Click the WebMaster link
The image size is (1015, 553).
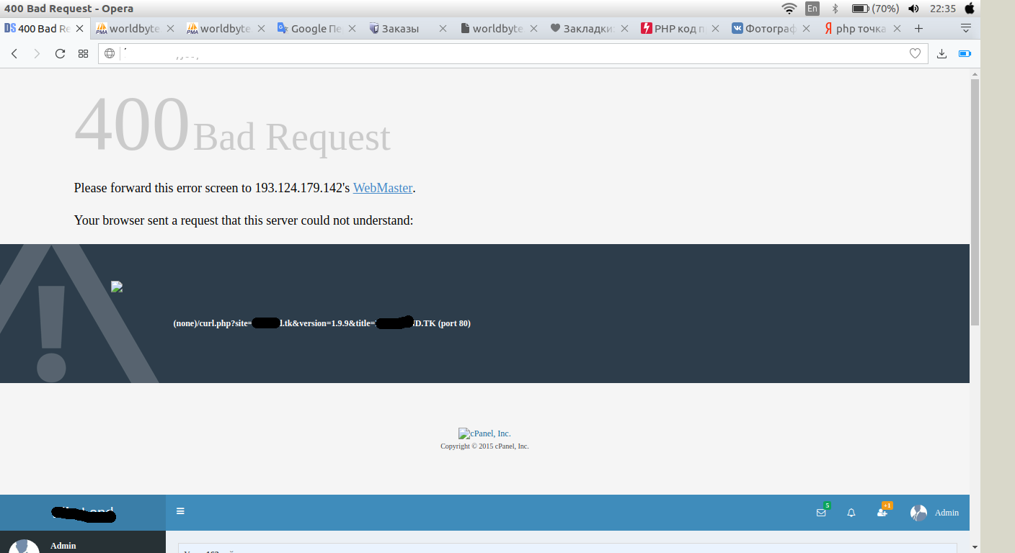click(382, 188)
